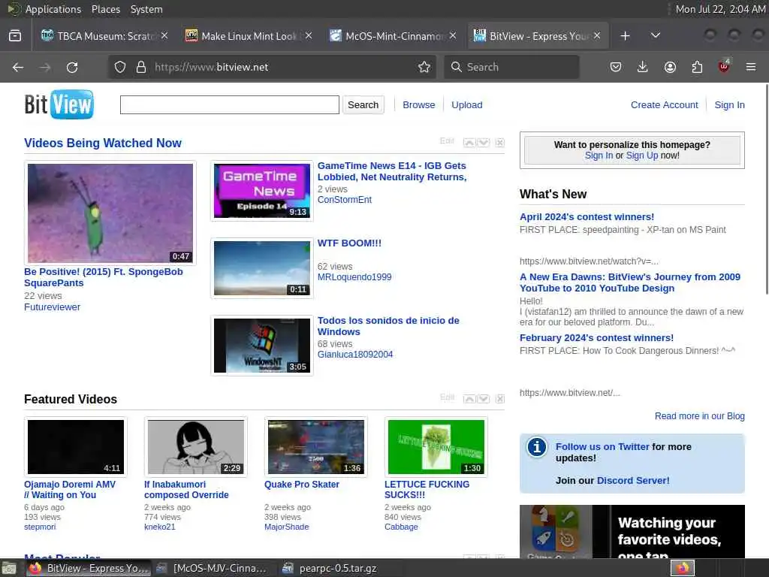Bookmark this page with star icon
This screenshot has height=577, width=769.
pyautogui.click(x=424, y=67)
